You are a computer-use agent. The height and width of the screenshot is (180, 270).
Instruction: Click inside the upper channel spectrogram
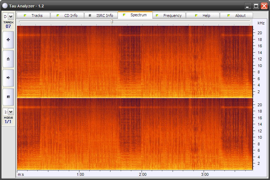click(135, 62)
